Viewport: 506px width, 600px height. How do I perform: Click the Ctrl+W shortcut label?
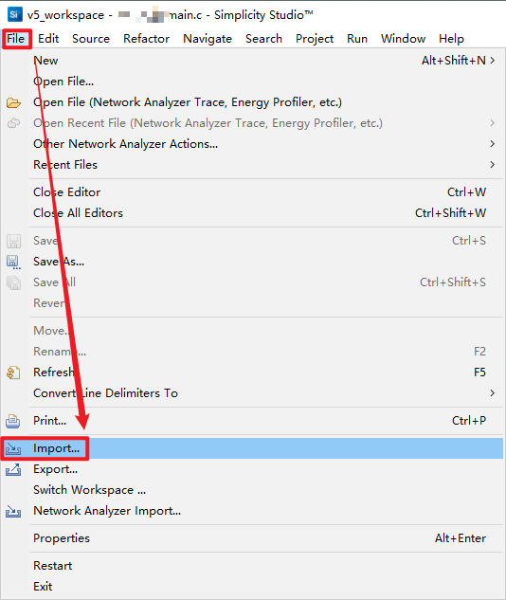pos(466,192)
